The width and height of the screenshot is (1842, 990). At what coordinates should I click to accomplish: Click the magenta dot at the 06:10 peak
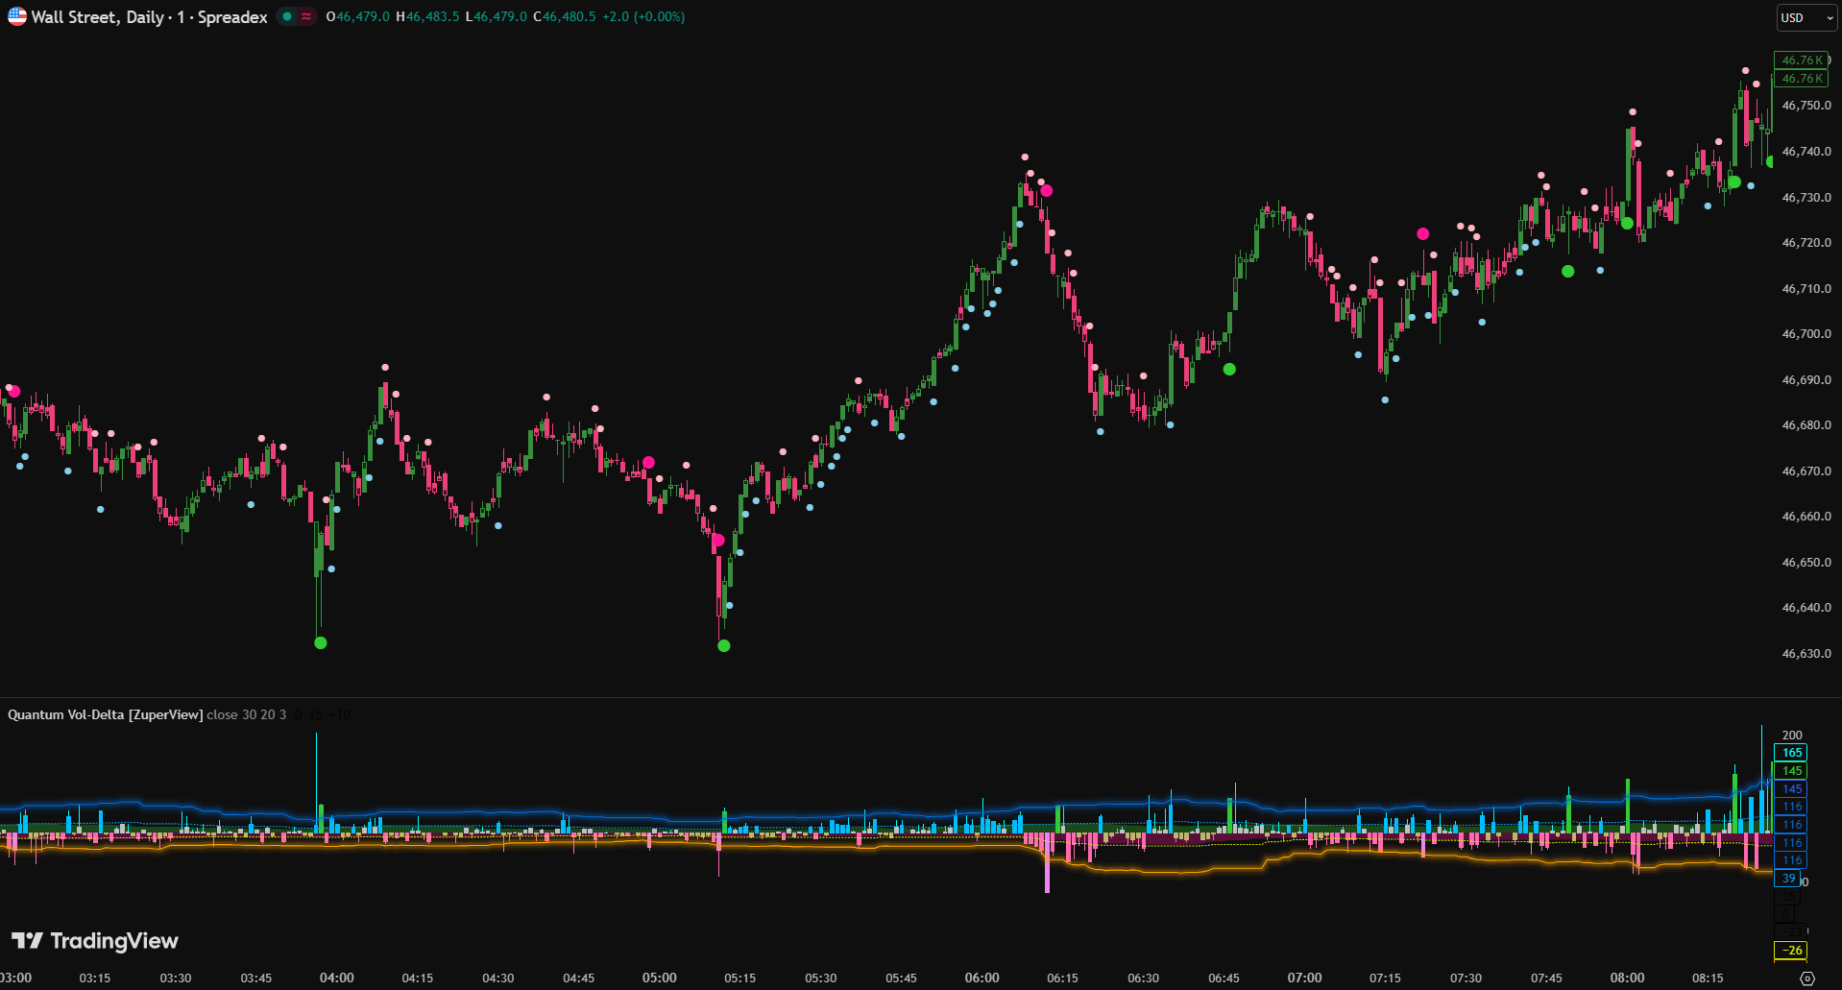click(1047, 191)
